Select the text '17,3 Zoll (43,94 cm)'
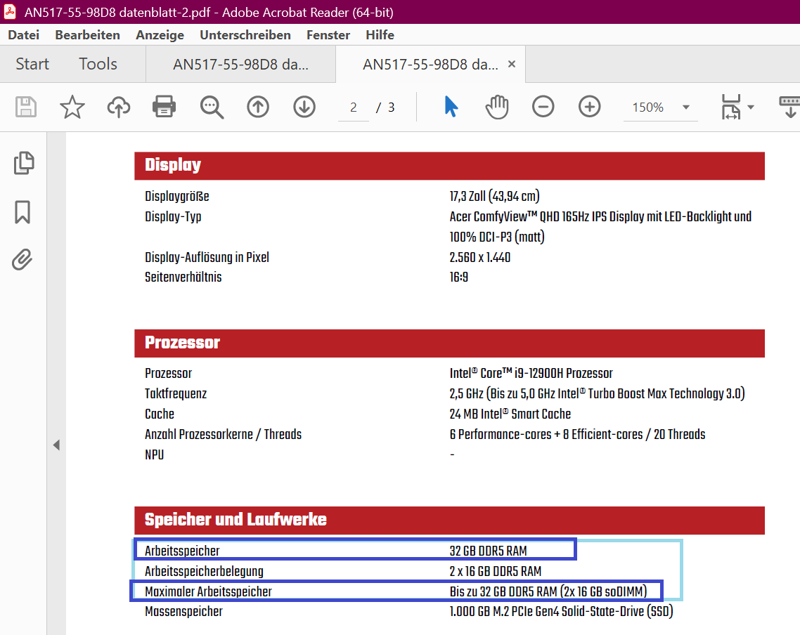Viewport: 800px width, 635px height. click(x=494, y=196)
